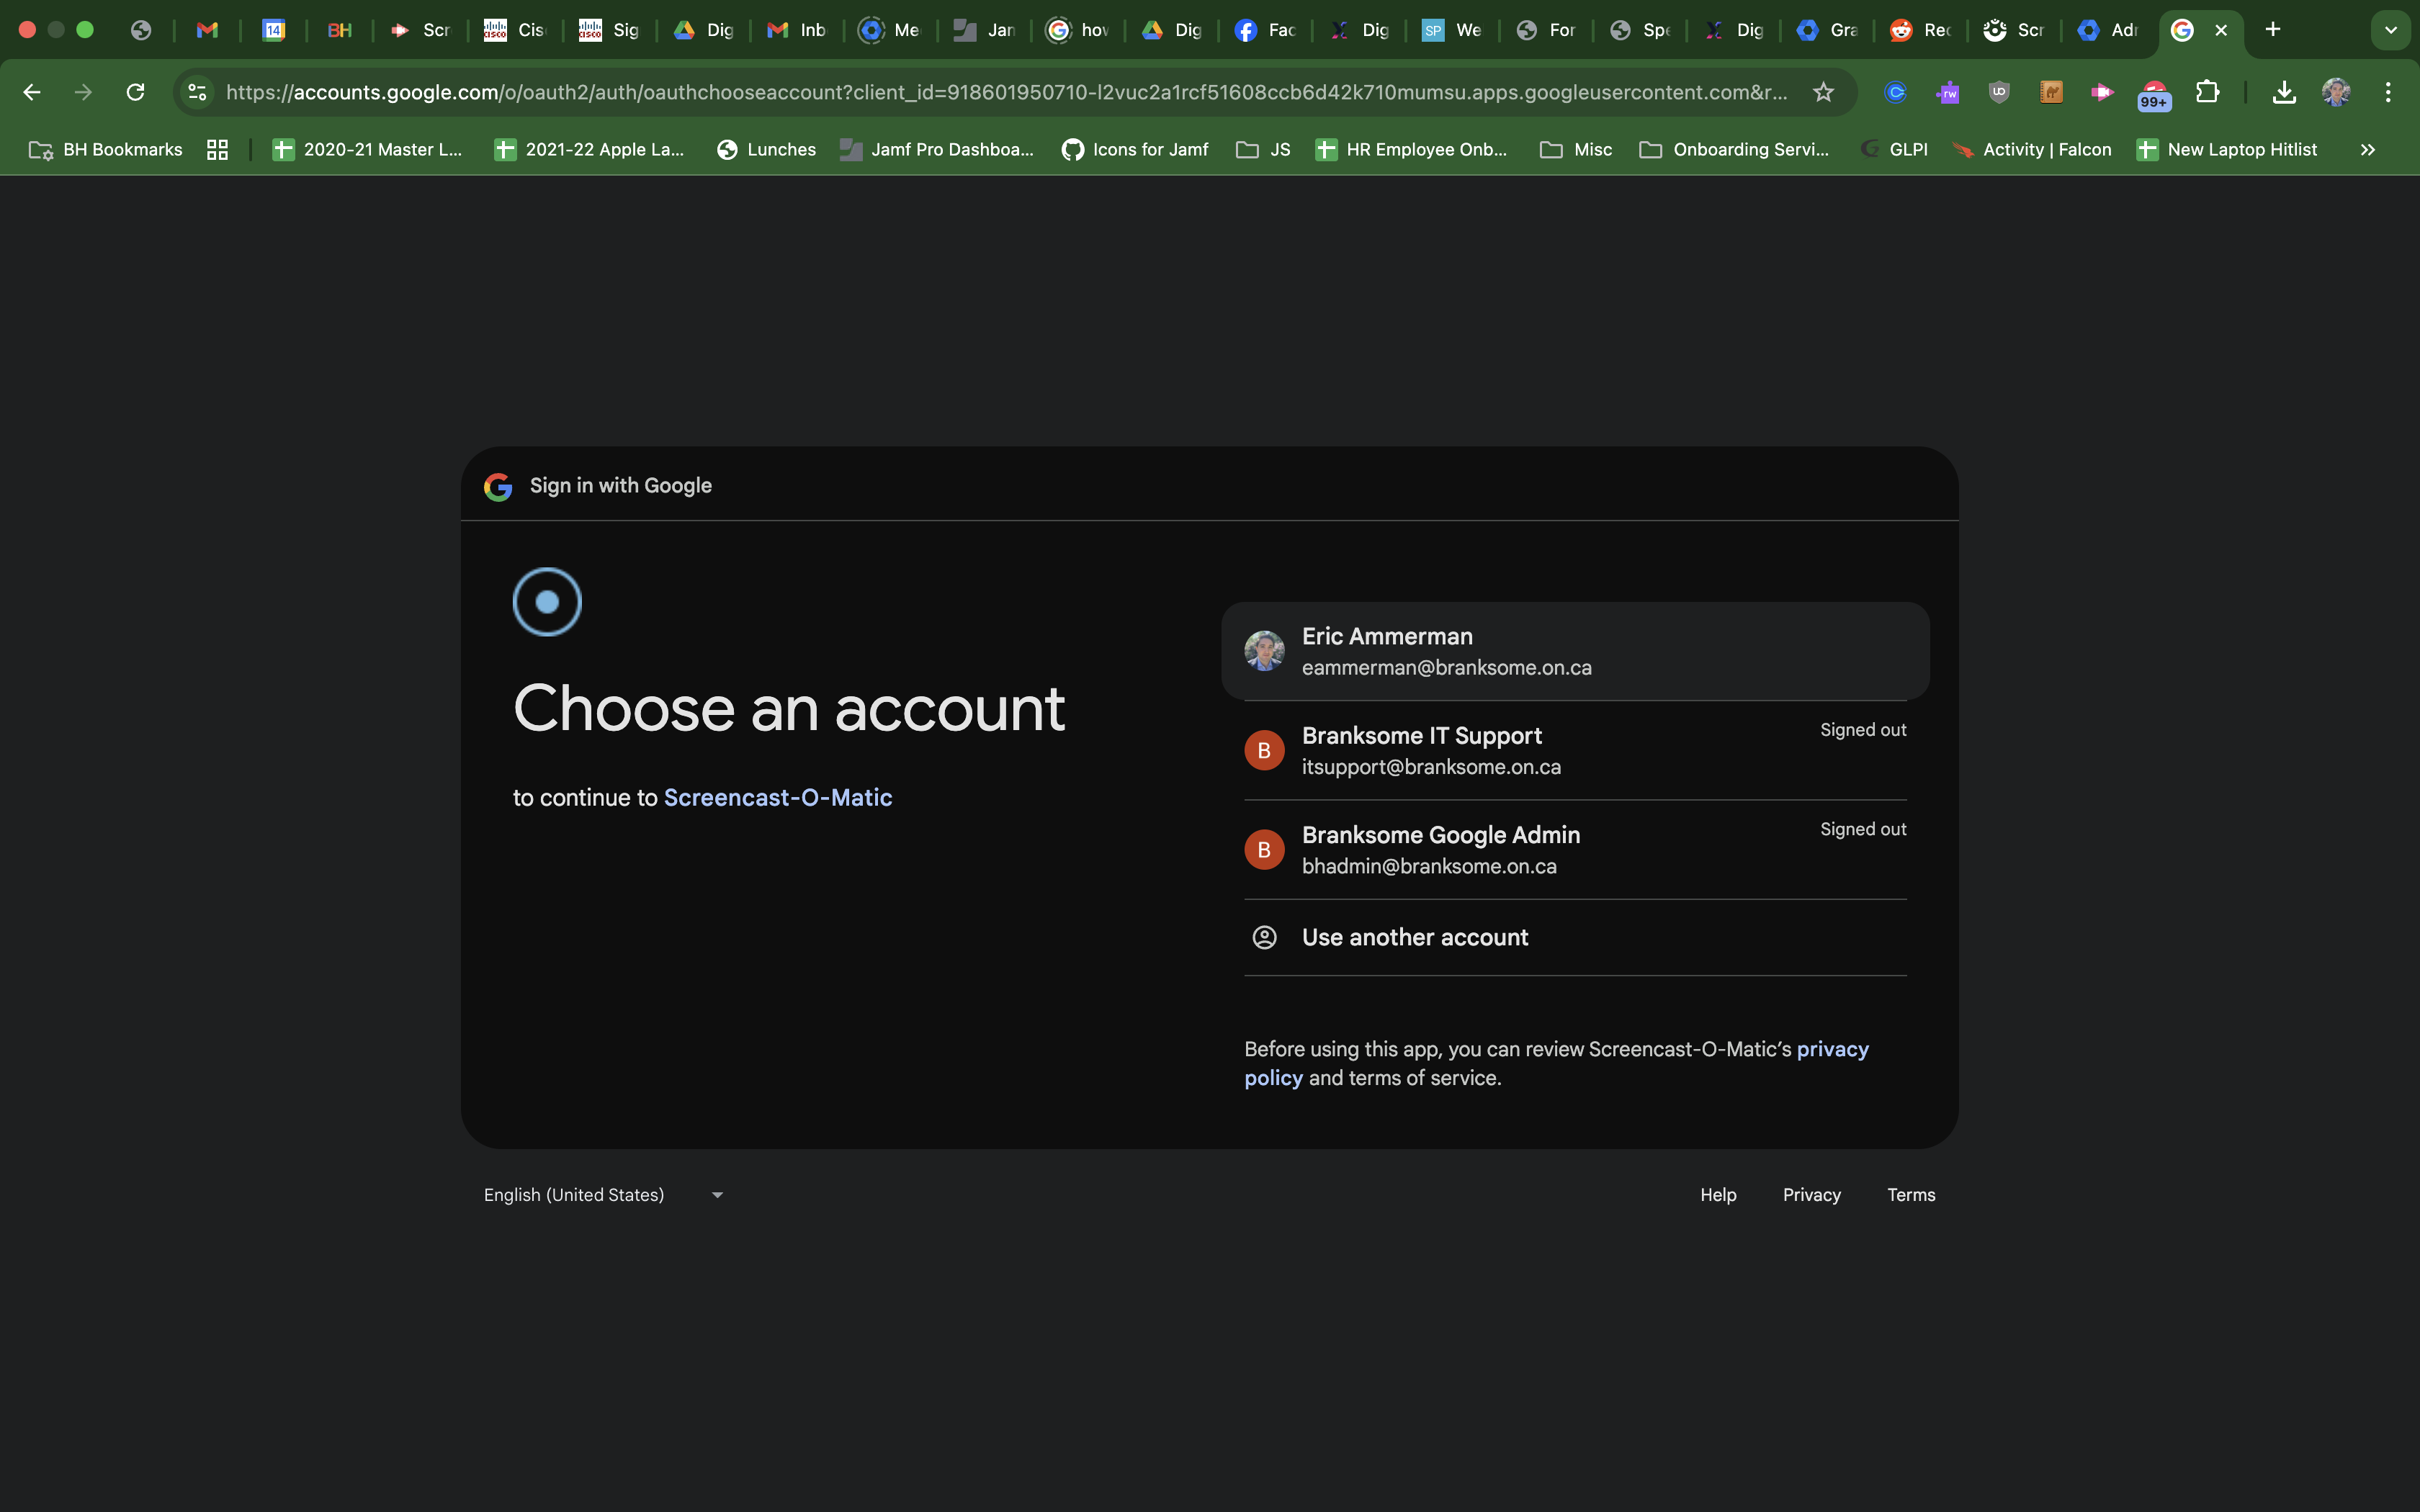Image resolution: width=2420 pixels, height=1512 pixels.
Task: Click the extension icon with 99+ badge
Action: [x=2154, y=94]
